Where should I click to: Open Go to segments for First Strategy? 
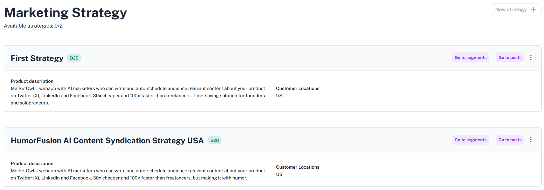tap(471, 57)
